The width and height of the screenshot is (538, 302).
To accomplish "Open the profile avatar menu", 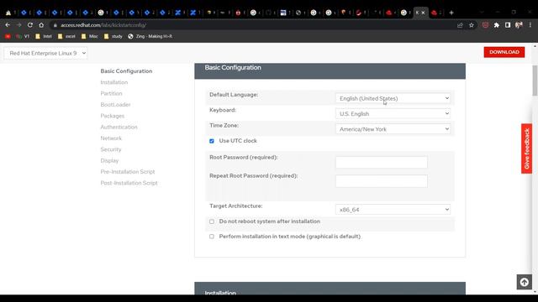I will pyautogui.click(x=519, y=25).
